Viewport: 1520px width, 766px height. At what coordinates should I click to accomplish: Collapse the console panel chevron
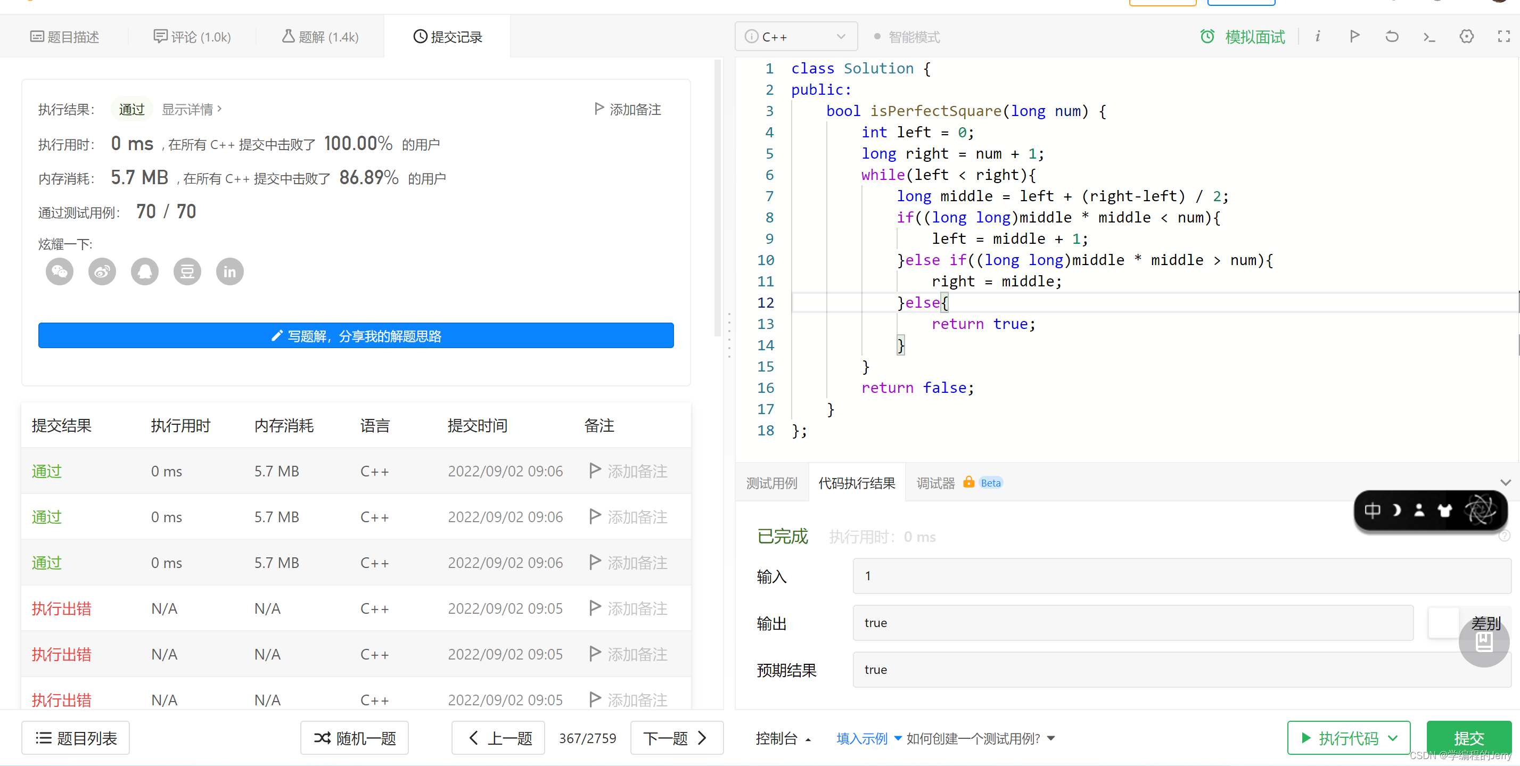(1505, 483)
